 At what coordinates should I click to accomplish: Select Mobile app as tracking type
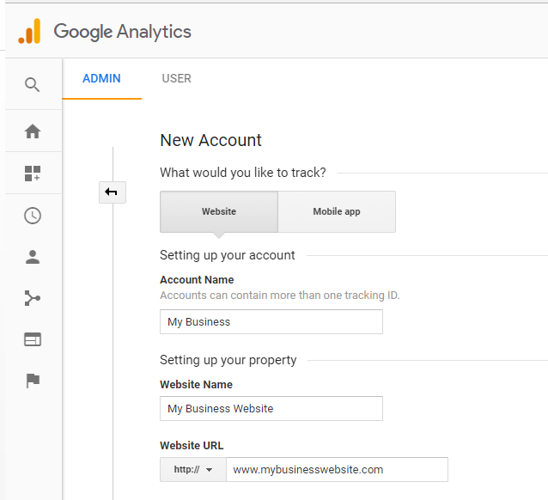point(337,211)
